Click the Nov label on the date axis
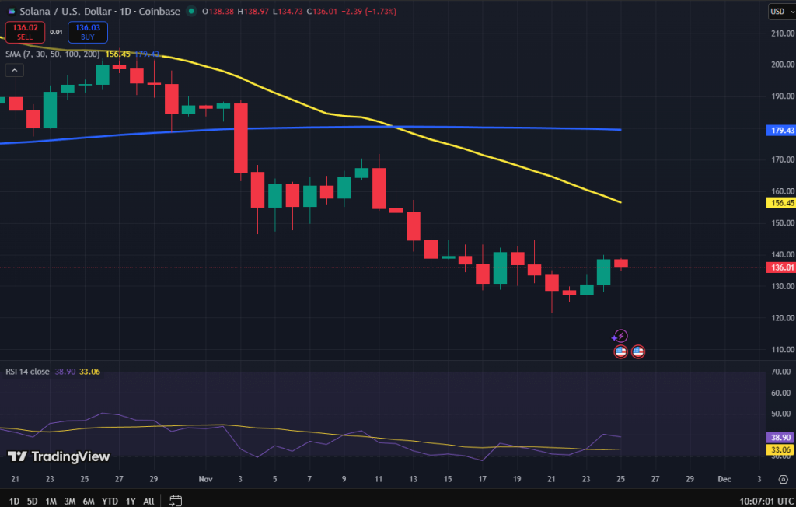Image resolution: width=796 pixels, height=507 pixels. [205, 479]
